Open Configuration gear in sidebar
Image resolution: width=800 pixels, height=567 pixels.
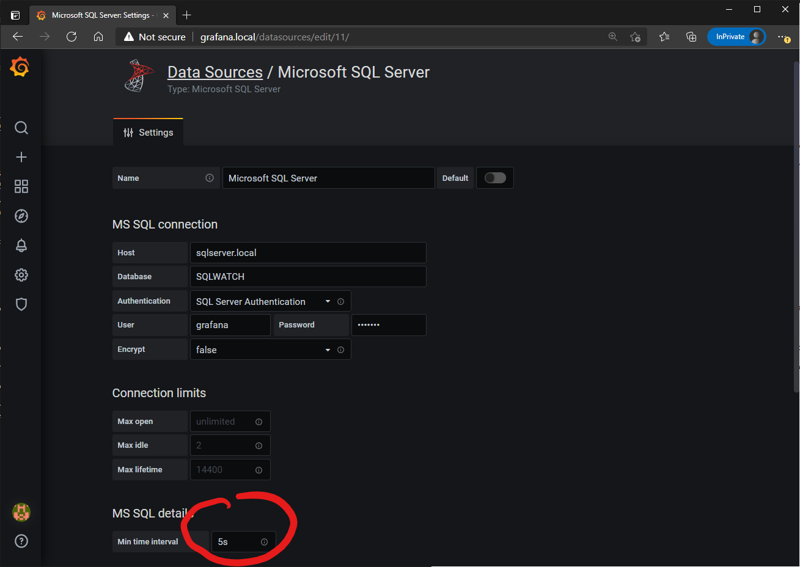click(x=21, y=275)
